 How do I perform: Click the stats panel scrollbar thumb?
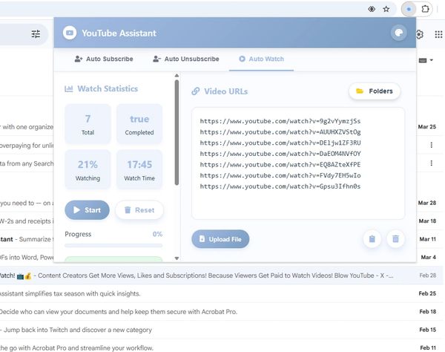[177, 132]
